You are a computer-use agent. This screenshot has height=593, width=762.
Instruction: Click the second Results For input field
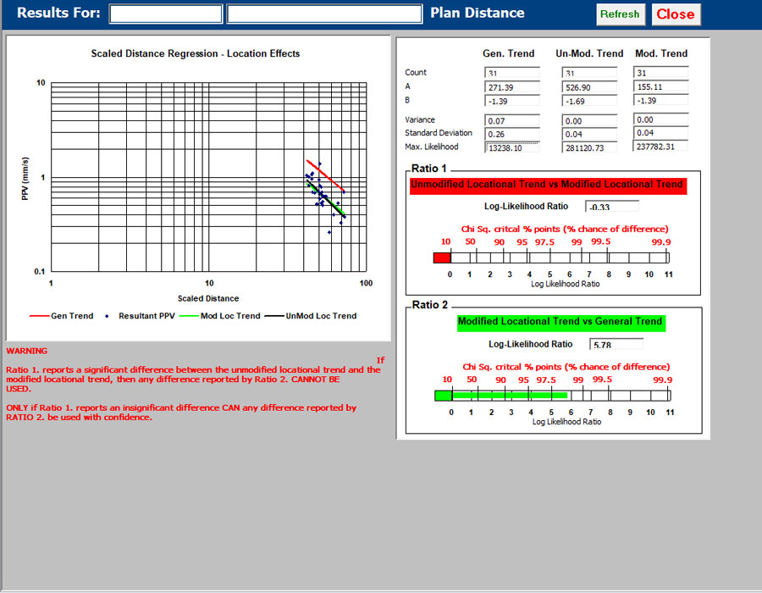pos(324,13)
